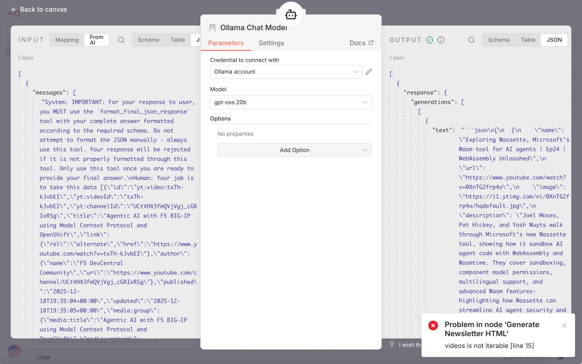Click the Back to canvas arrow
582x364 pixels.
[x=14, y=10]
